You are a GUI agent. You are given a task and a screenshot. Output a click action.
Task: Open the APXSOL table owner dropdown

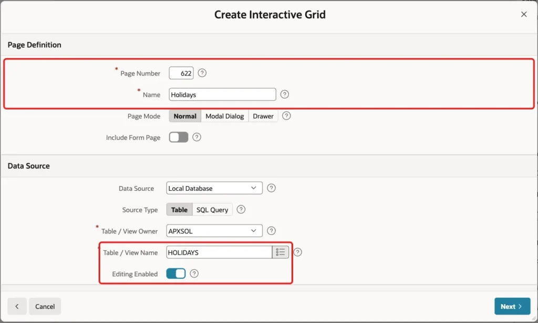tap(214, 231)
